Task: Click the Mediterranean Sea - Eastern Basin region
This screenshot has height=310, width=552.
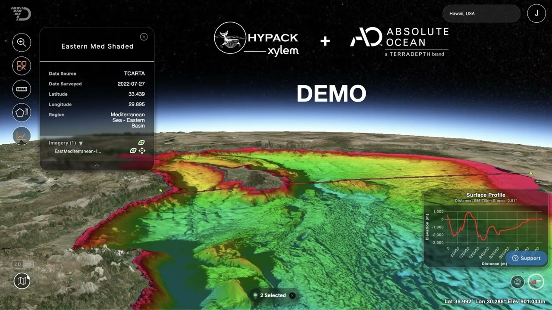Action: click(128, 120)
